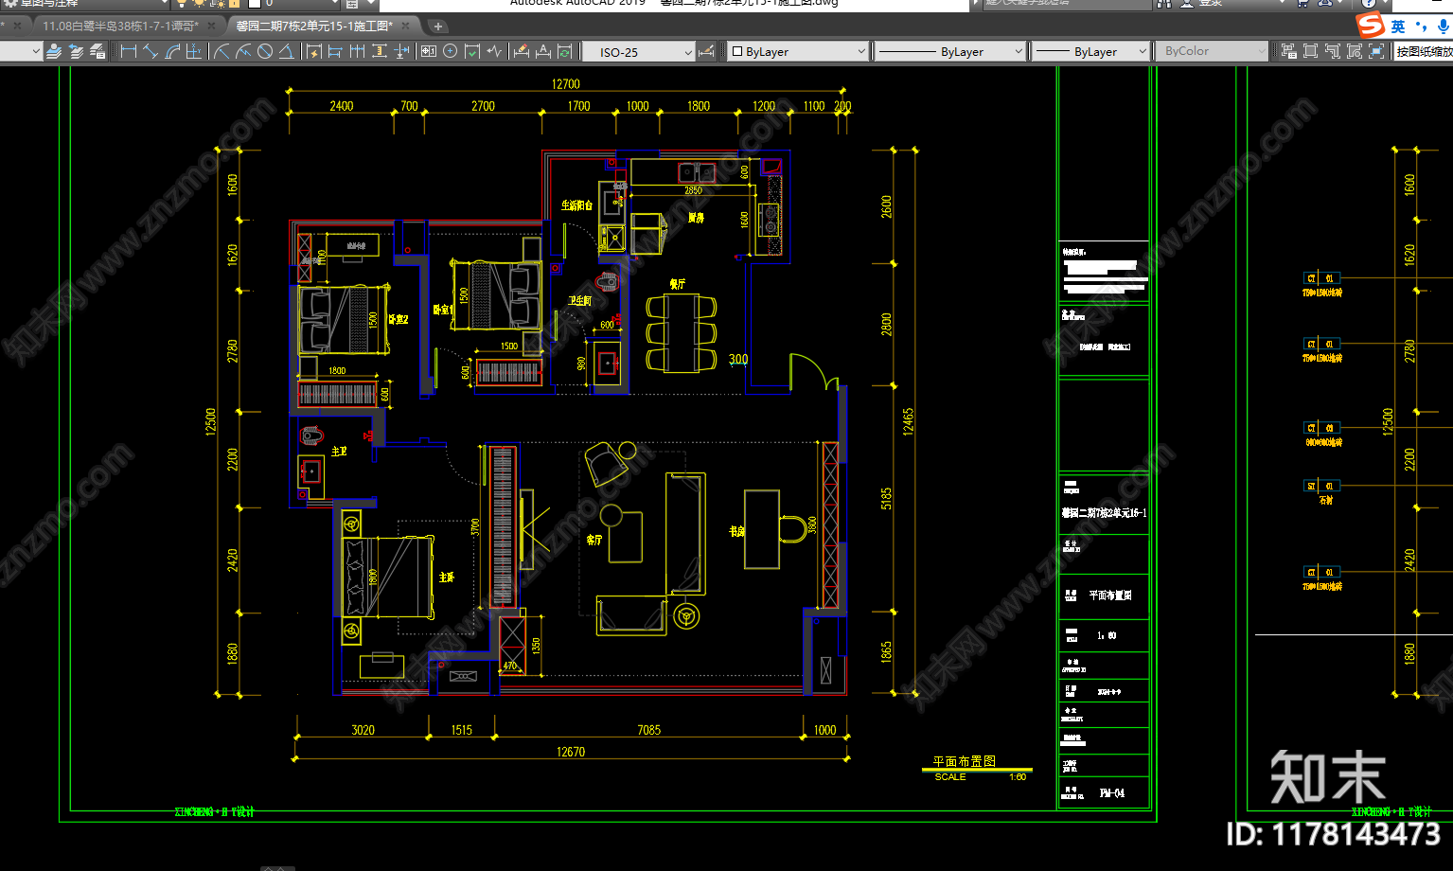Image resolution: width=1453 pixels, height=871 pixels.
Task: Click the Sogou input method logo
Action: (1370, 25)
